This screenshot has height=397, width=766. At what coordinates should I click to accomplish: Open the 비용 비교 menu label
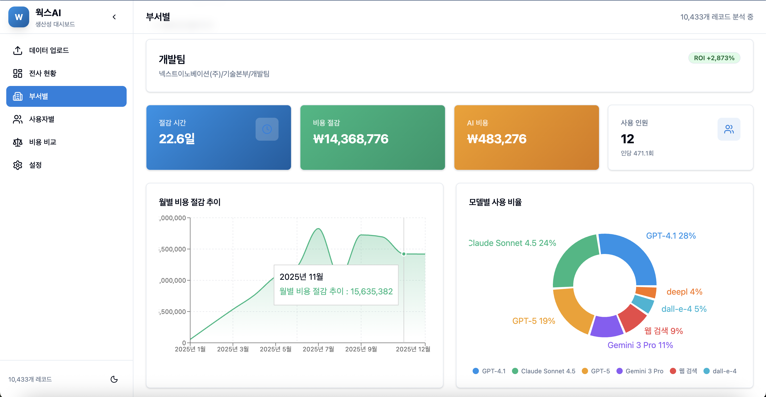pyautogui.click(x=42, y=142)
